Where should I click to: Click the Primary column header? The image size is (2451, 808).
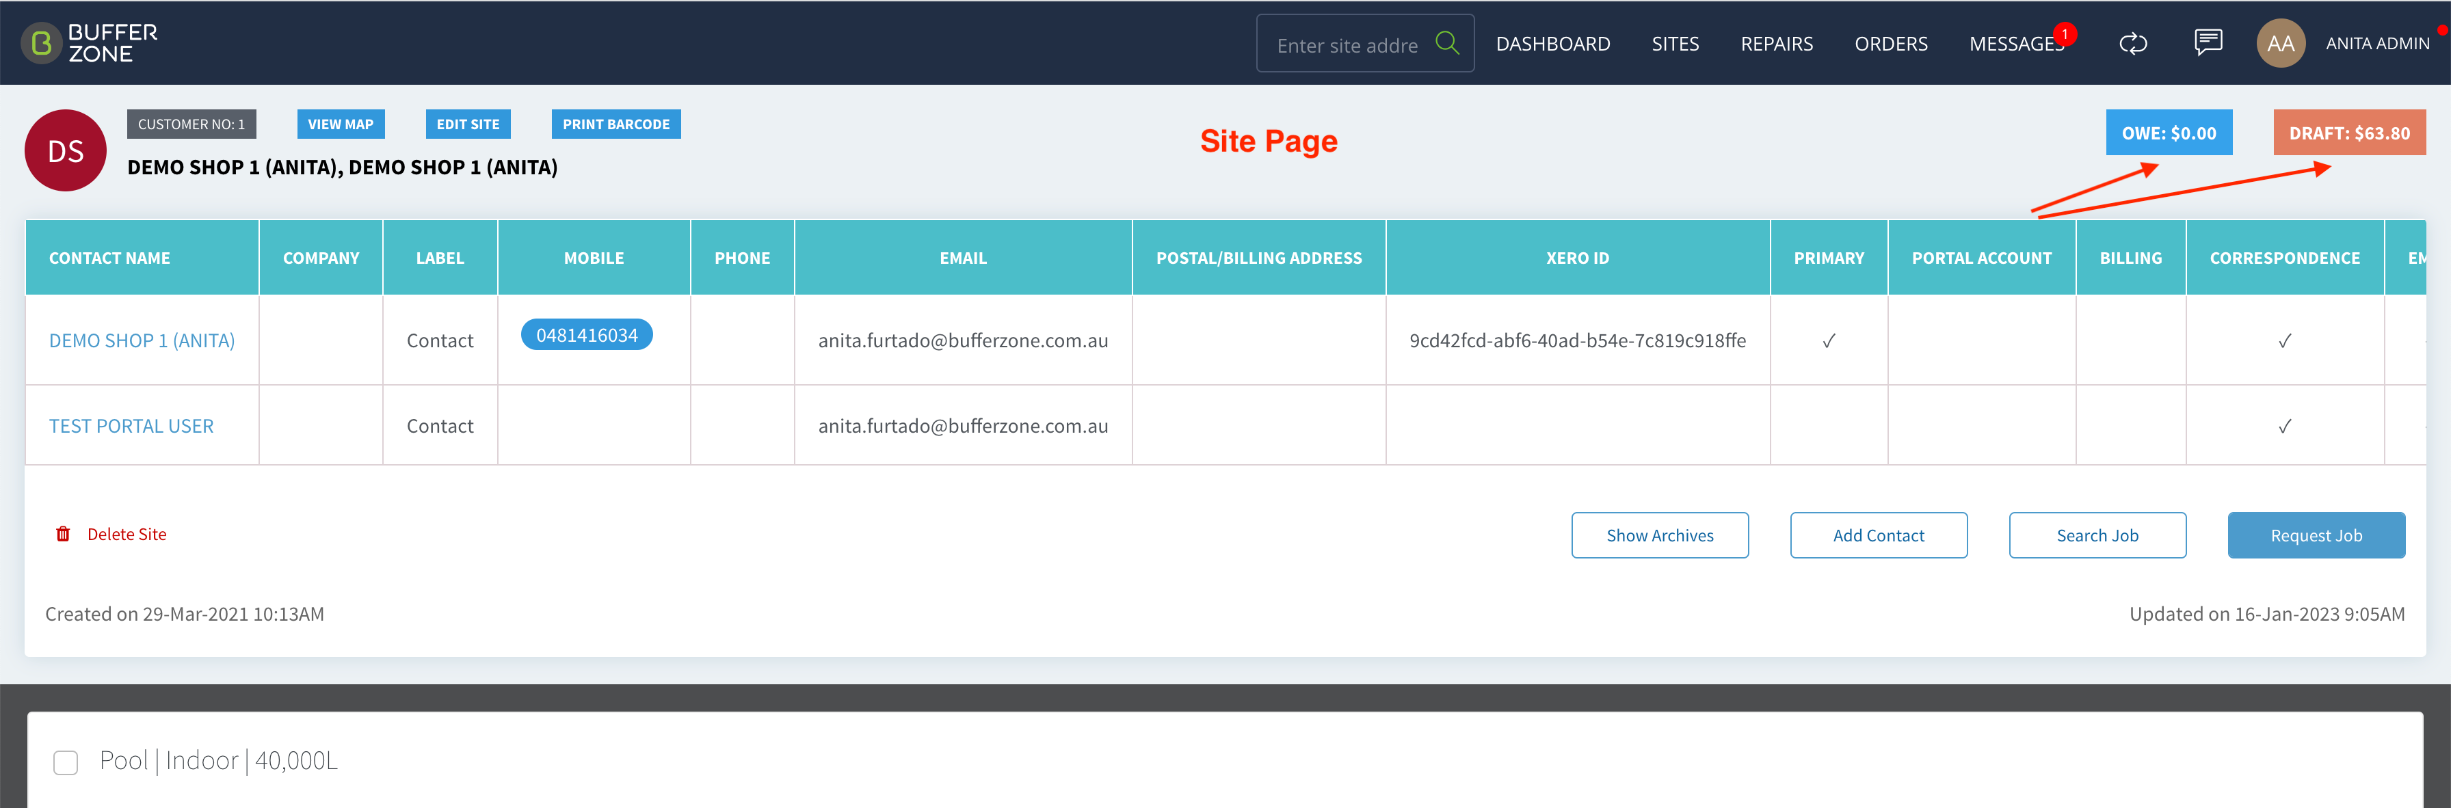pos(1829,258)
